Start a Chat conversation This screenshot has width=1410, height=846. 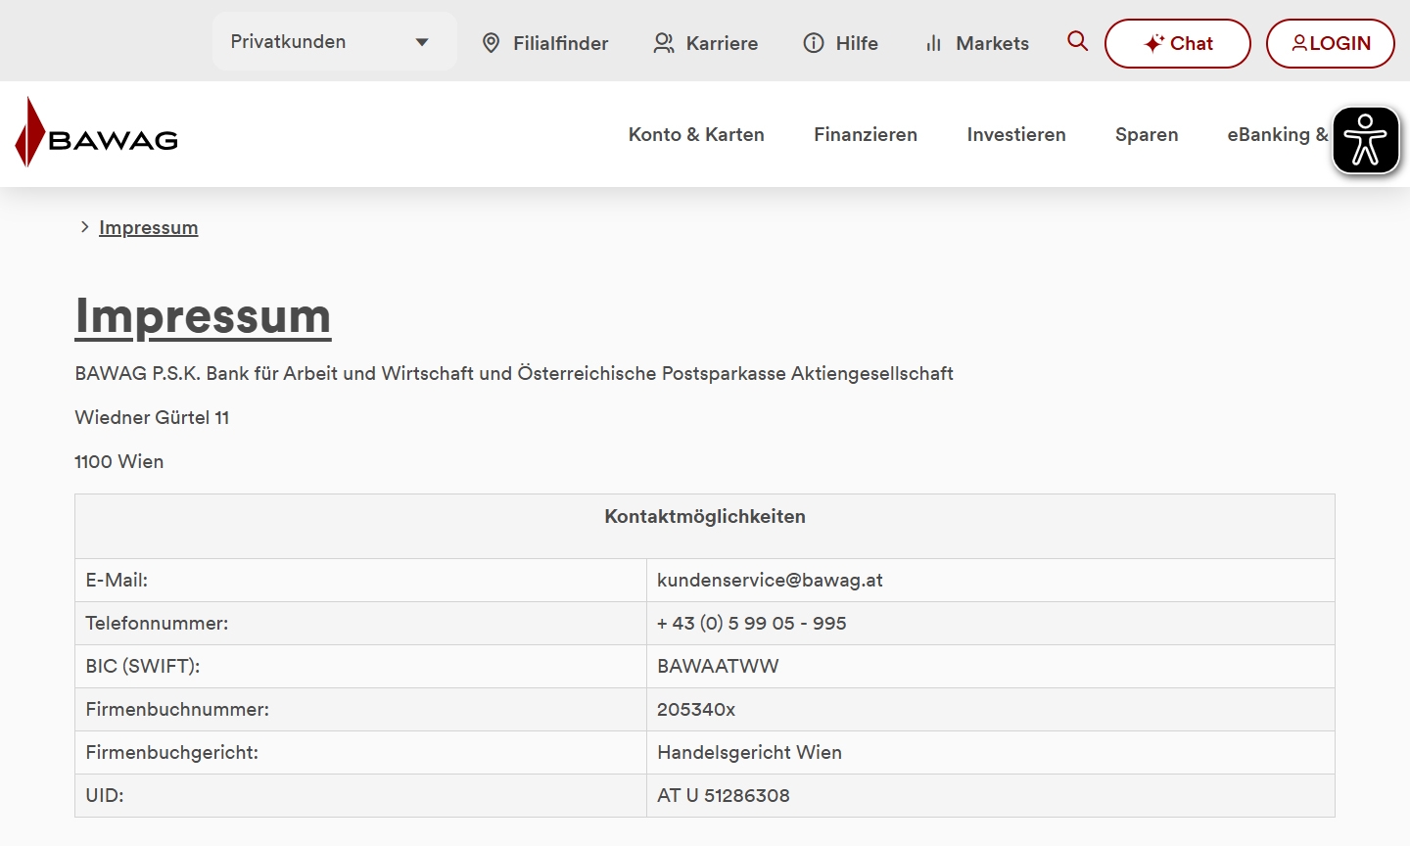coord(1178,43)
